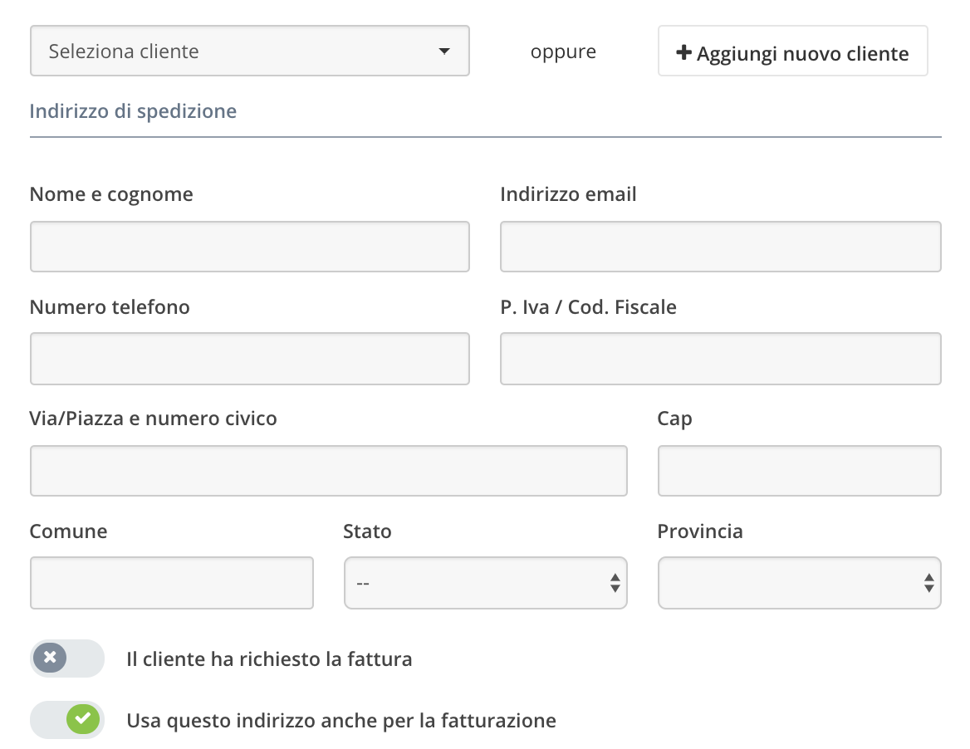
Task: Open the Provincia select menu
Action: point(799,583)
